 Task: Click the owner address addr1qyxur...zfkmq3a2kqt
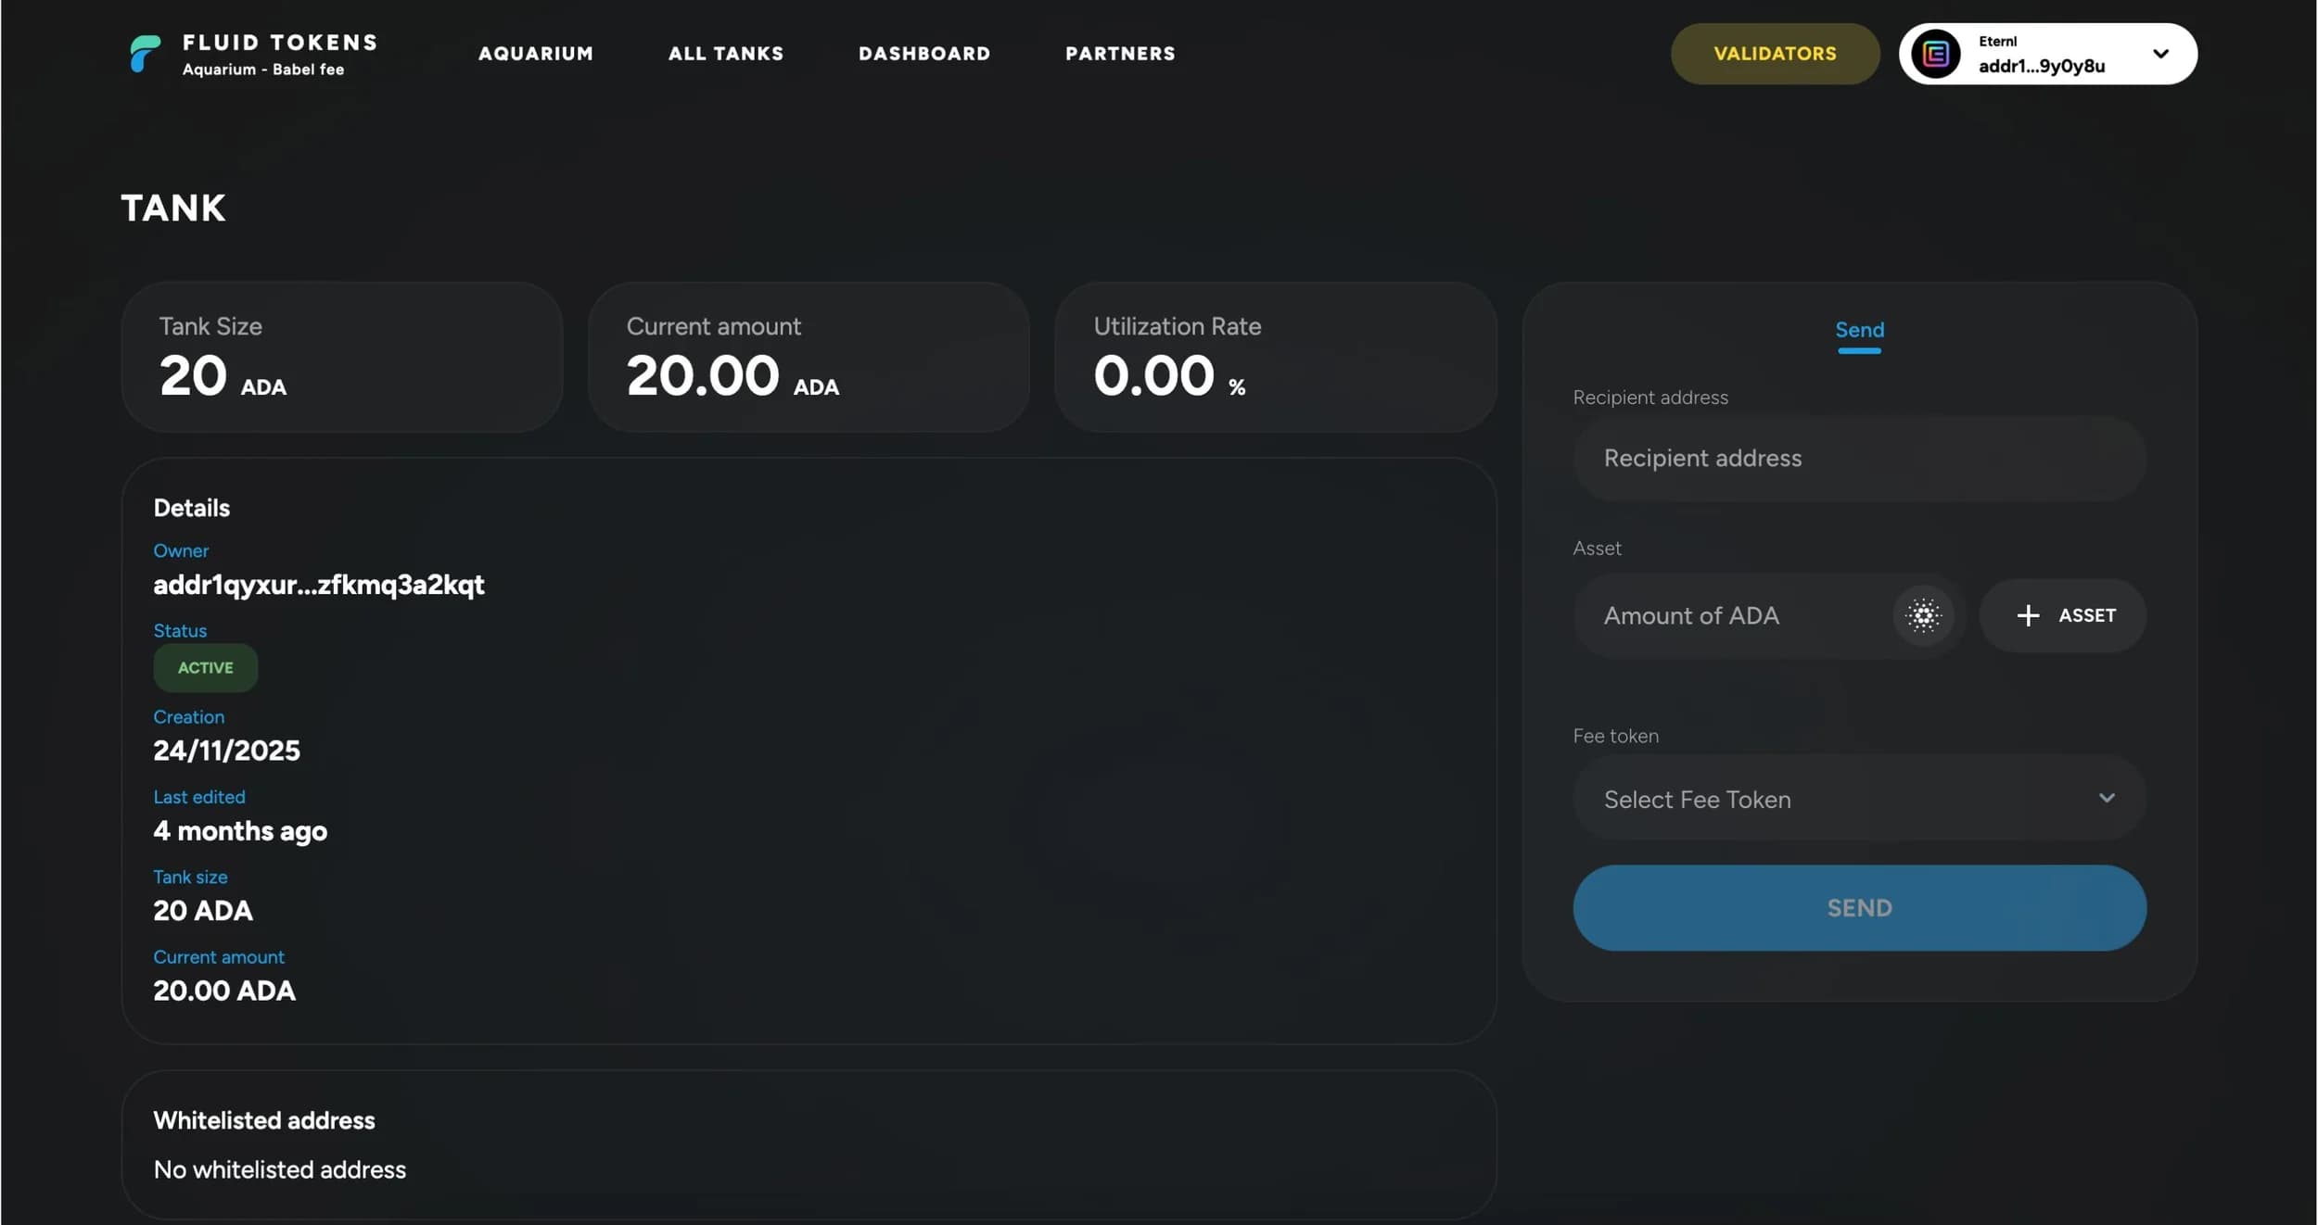tap(318, 585)
